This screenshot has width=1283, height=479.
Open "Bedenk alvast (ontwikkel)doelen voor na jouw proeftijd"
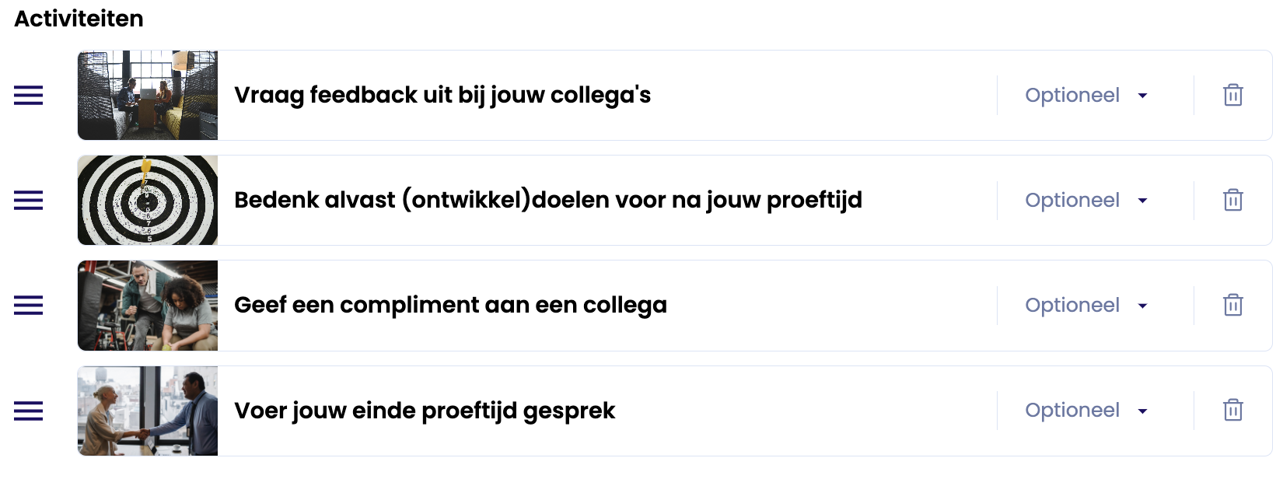pyautogui.click(x=547, y=200)
